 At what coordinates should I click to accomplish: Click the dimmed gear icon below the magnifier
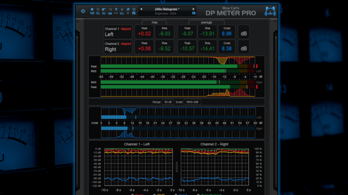[128, 13]
